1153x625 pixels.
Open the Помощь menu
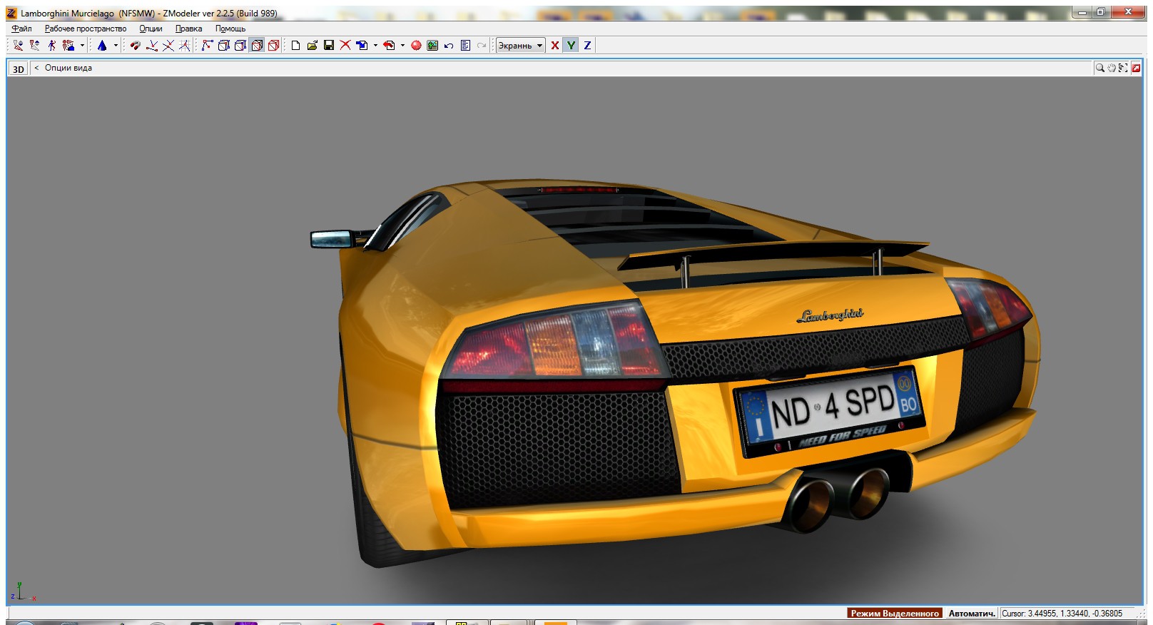point(230,29)
